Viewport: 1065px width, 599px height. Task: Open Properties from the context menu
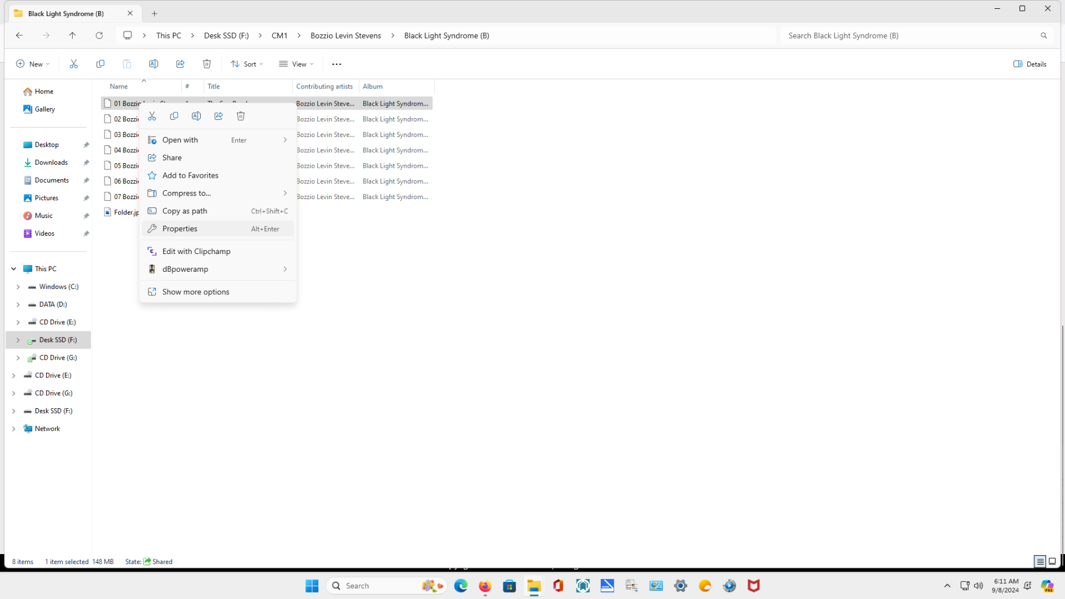pos(218,229)
